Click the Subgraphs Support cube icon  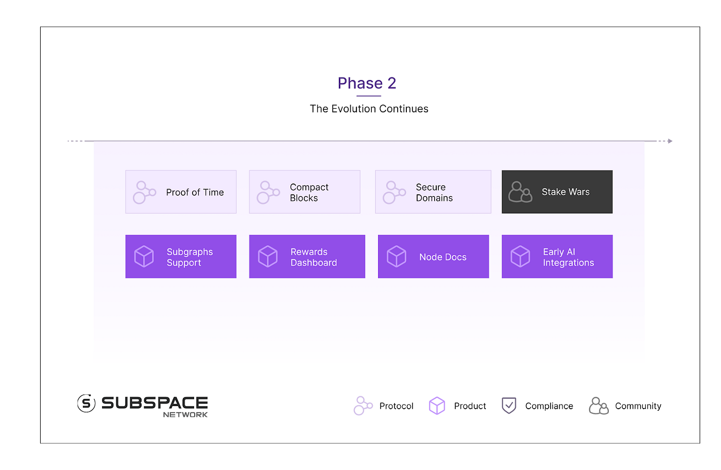point(144,256)
